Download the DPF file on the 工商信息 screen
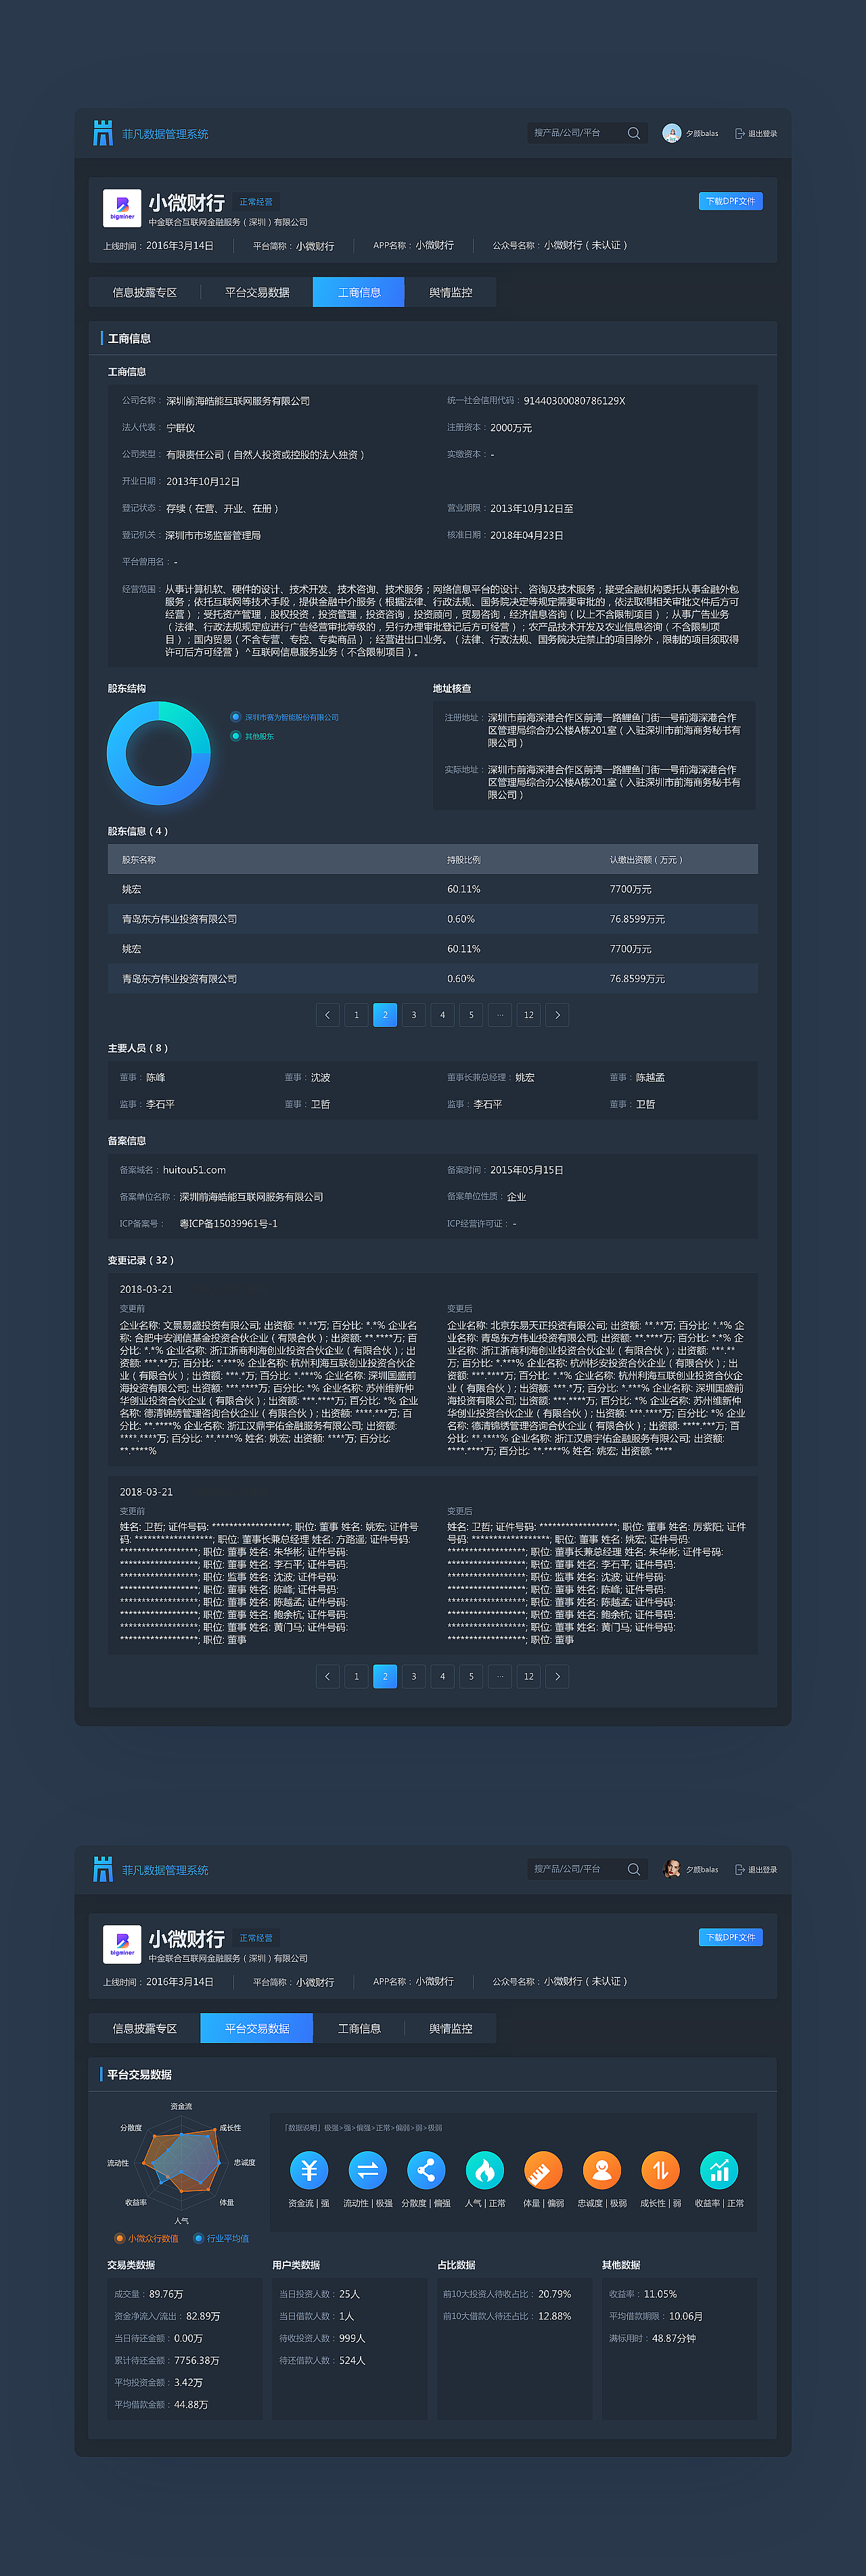This screenshot has height=2576, width=866. [x=731, y=201]
